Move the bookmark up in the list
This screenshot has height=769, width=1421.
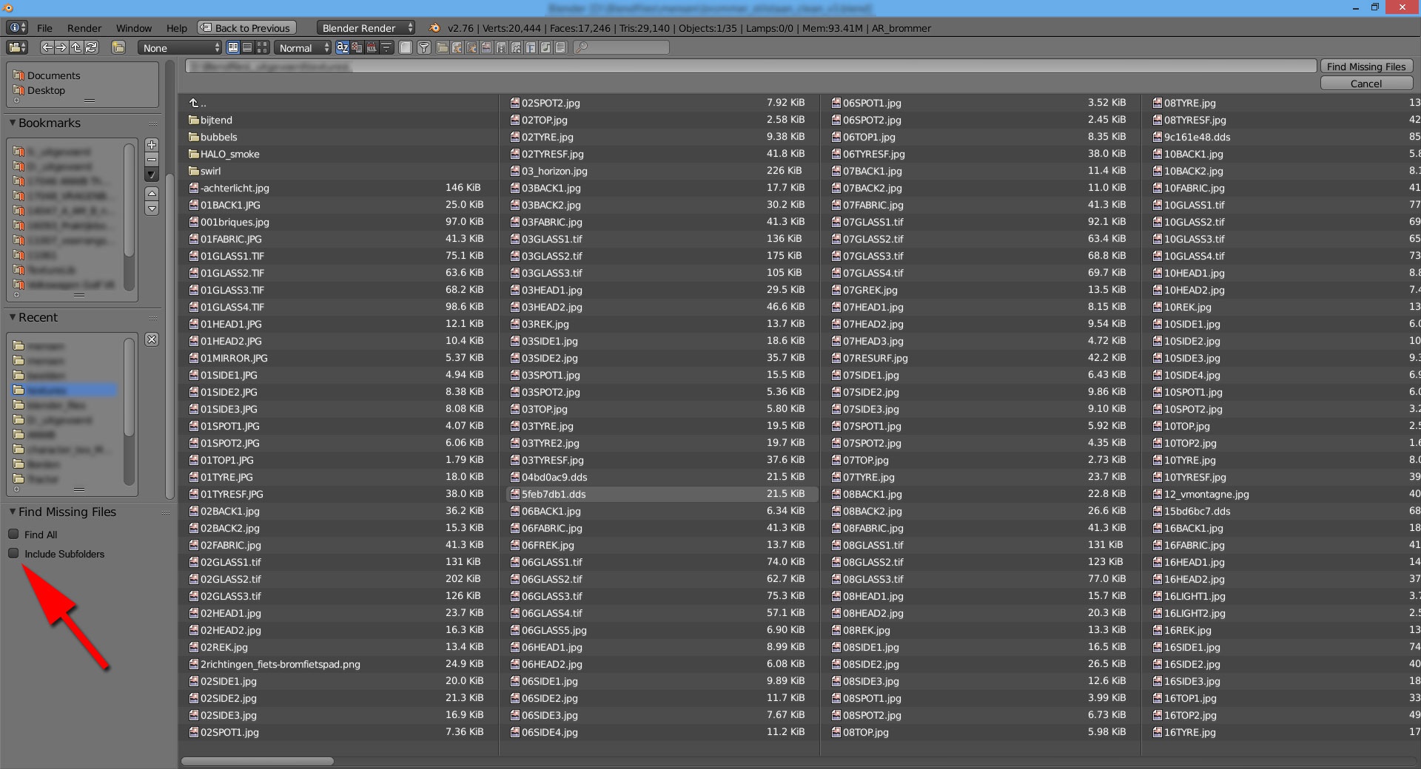152,193
